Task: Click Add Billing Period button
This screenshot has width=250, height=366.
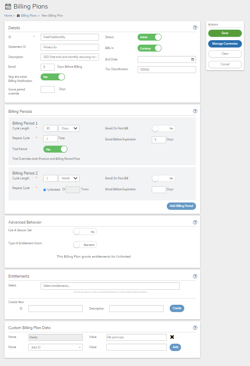Action: click(x=181, y=206)
